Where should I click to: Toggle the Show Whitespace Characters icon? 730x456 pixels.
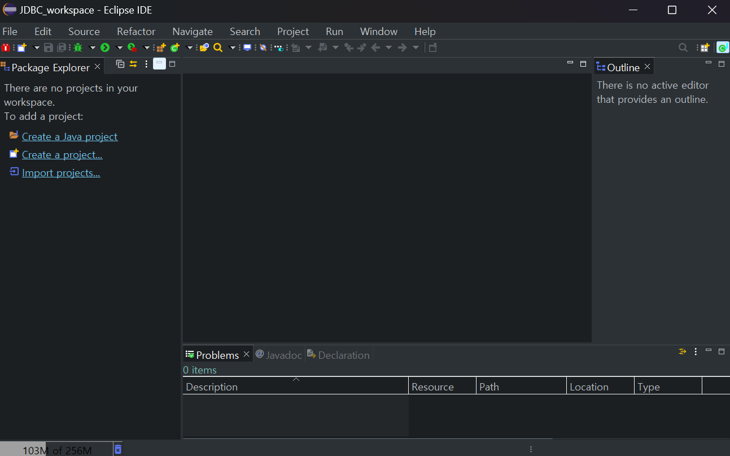pos(279,48)
